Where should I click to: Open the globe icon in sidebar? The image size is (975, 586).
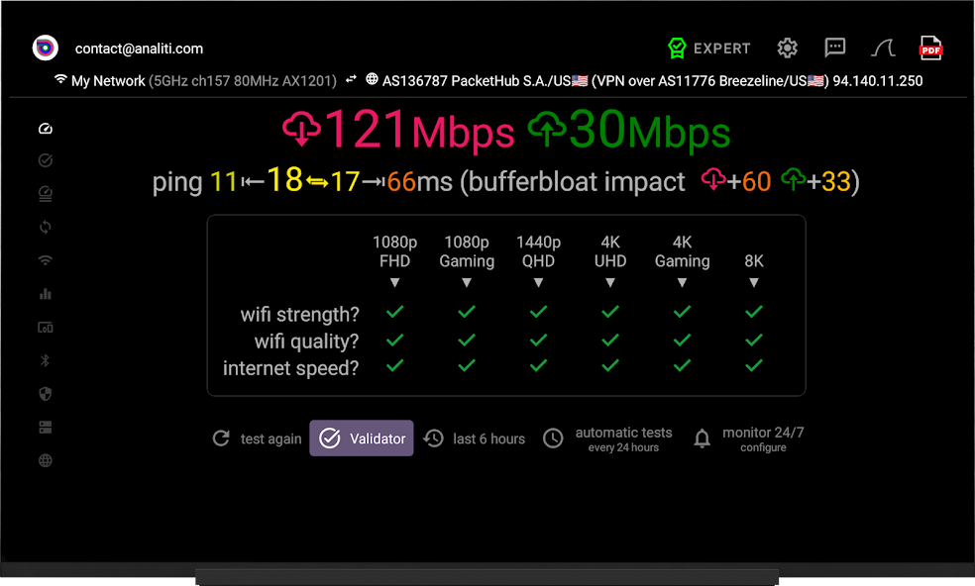point(46,460)
